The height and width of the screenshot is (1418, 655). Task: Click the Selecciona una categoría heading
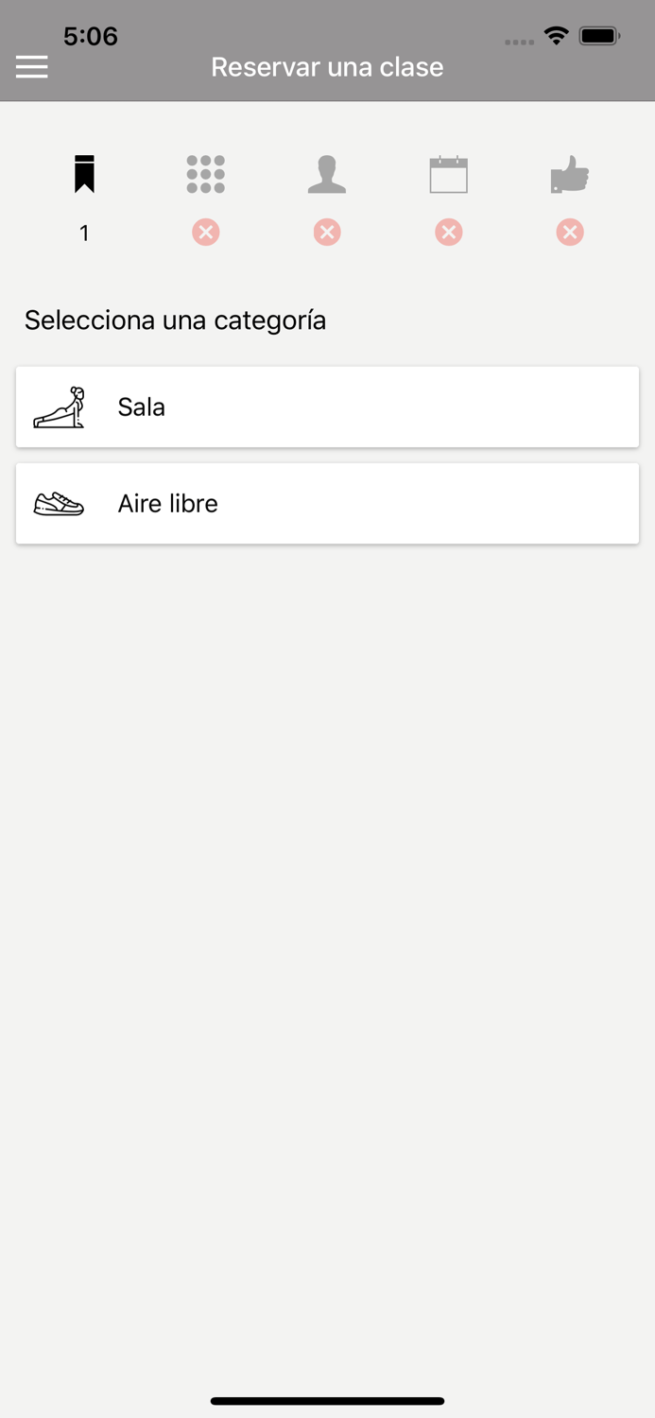(x=175, y=320)
